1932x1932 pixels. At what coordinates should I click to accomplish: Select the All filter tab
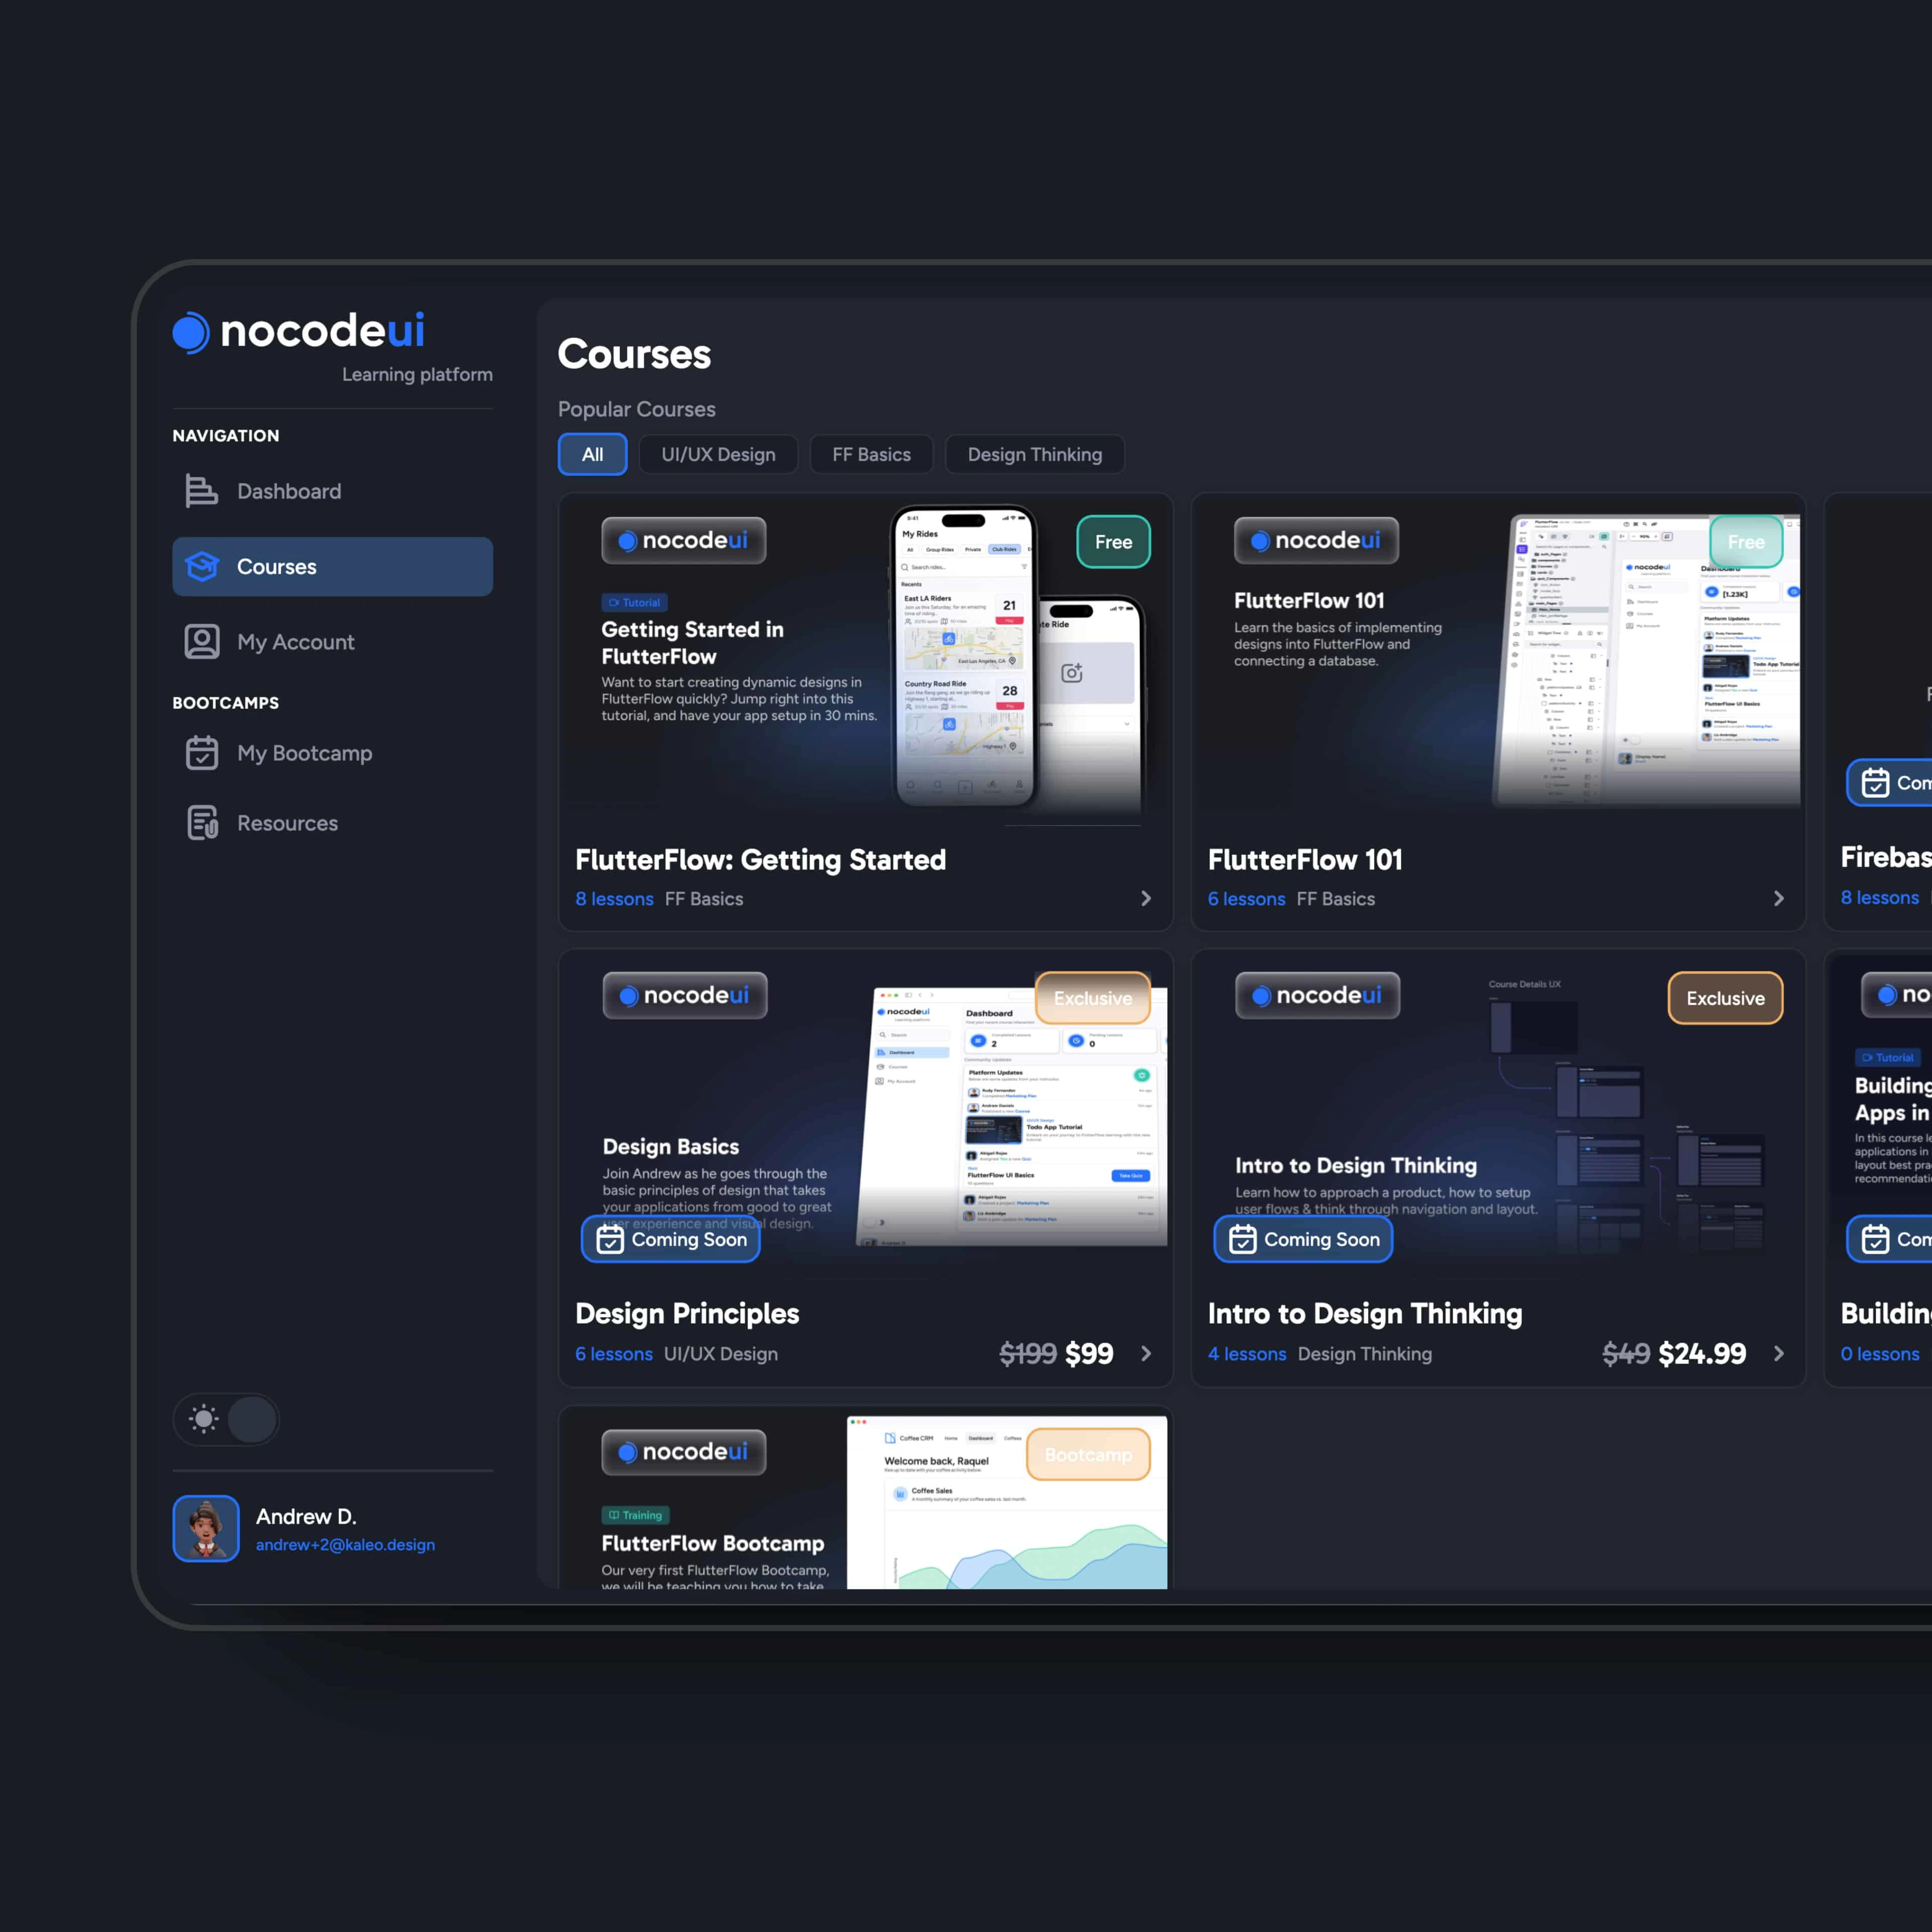[593, 454]
